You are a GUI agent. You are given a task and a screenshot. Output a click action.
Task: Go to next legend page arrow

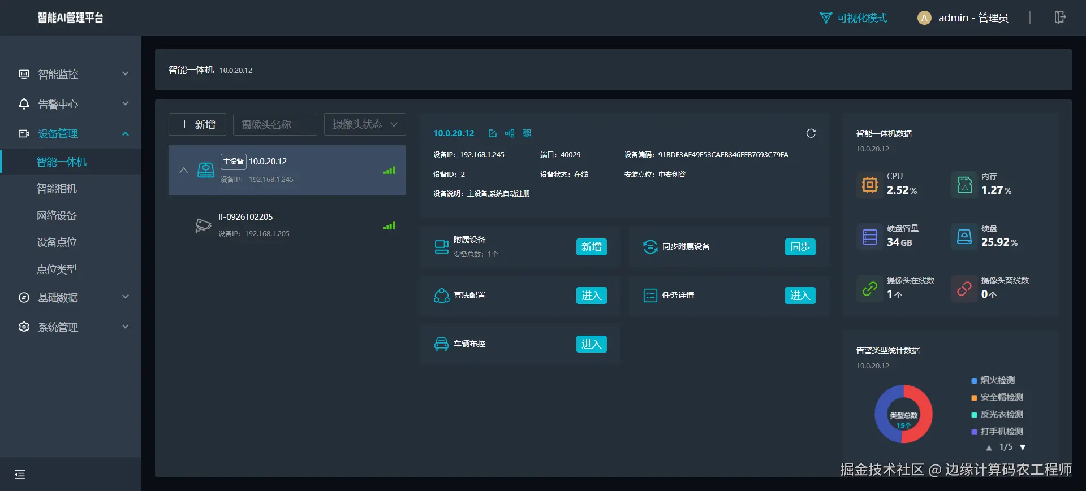1023,447
